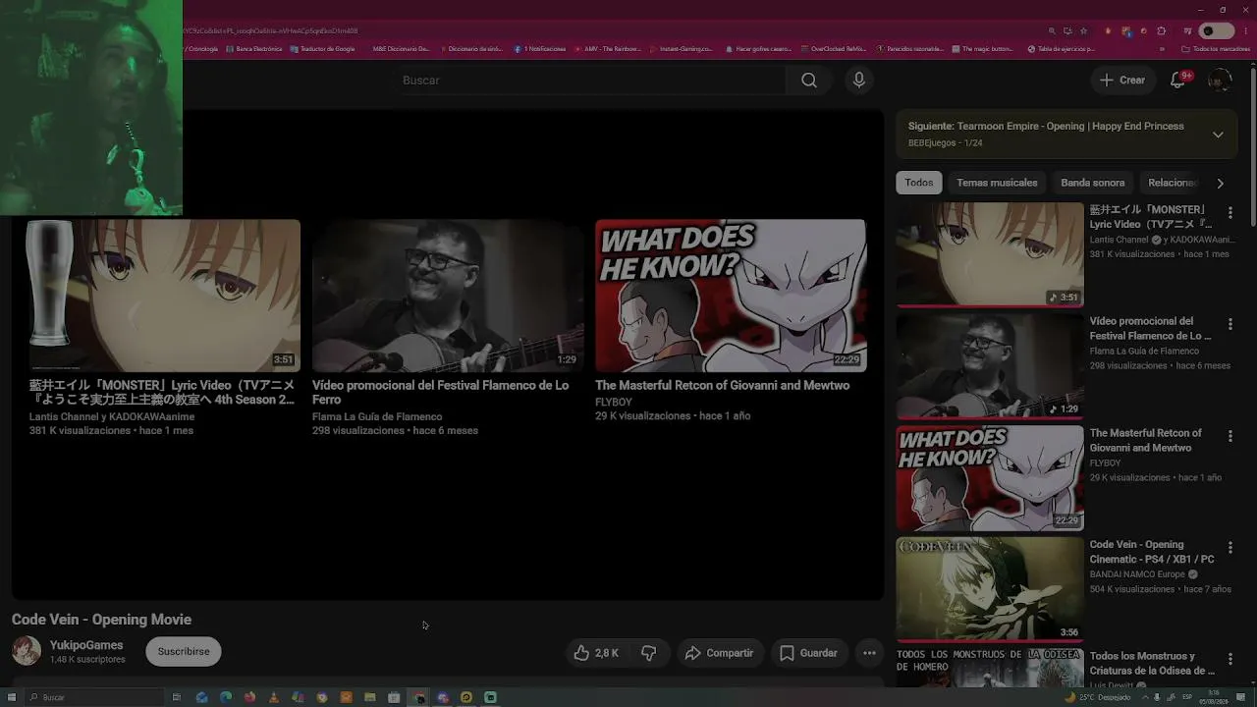Open options for Code Vein Opening Cinematic sidebar video
Viewport: 1257px width, 707px height.
tap(1230, 547)
